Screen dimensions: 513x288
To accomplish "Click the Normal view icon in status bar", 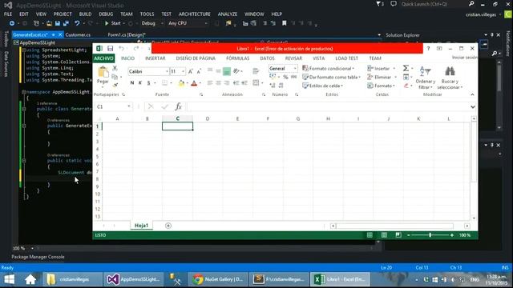I will [370, 235].
